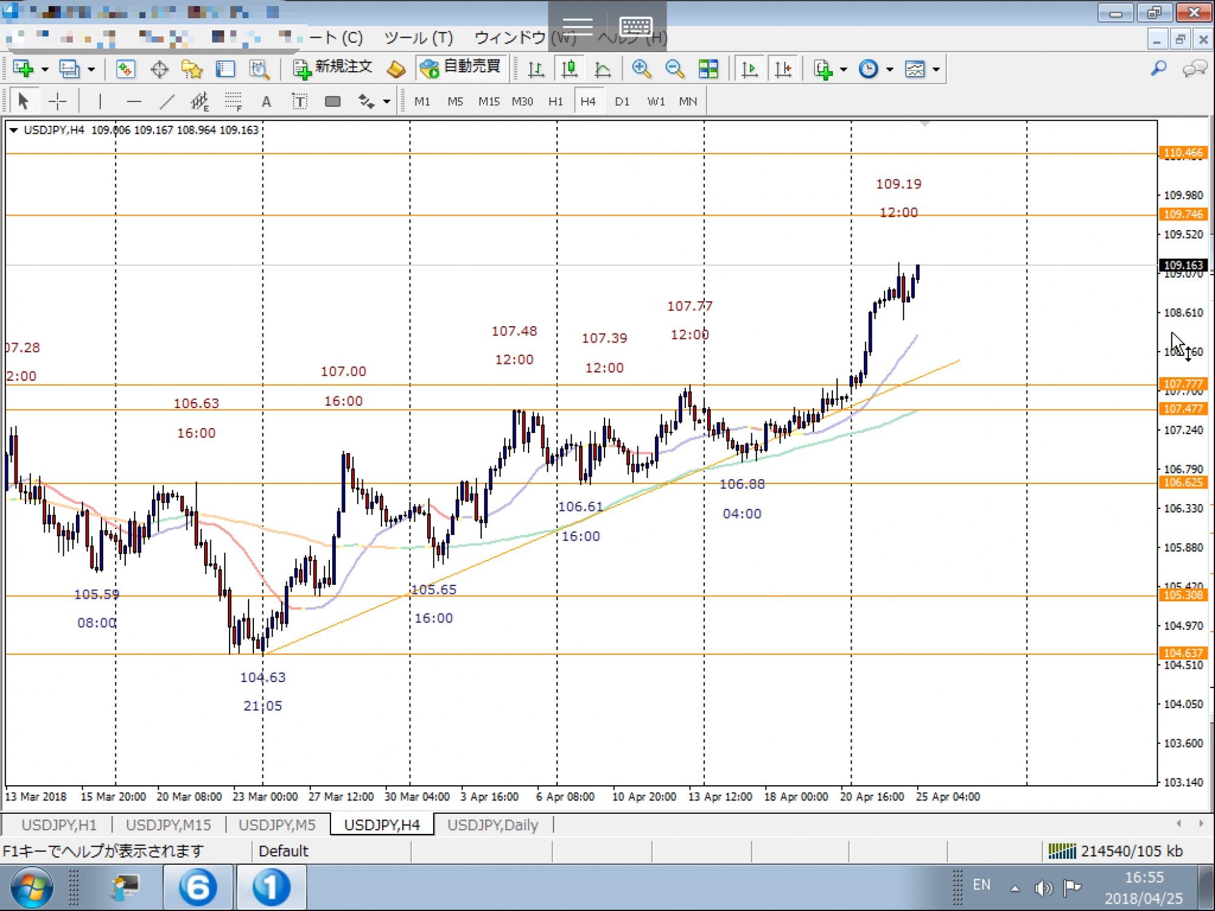Switch timeframe to W1
This screenshot has width=1215, height=911.
(656, 101)
